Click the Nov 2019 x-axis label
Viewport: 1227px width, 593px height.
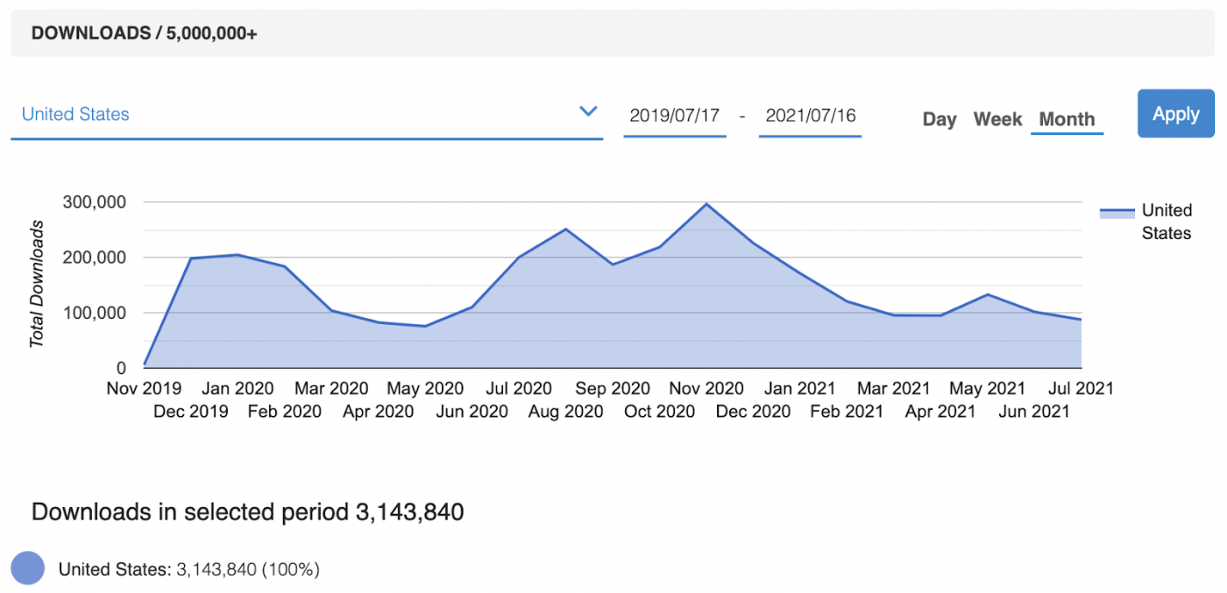click(144, 388)
